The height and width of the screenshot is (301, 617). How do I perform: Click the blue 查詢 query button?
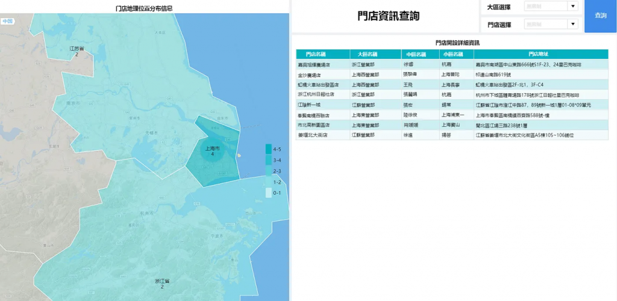click(x=601, y=16)
